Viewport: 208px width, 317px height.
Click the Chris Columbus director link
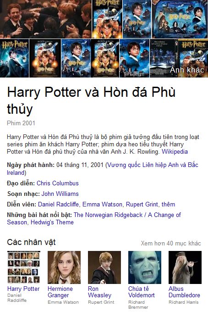(58, 183)
